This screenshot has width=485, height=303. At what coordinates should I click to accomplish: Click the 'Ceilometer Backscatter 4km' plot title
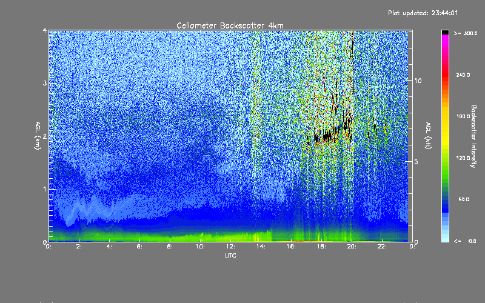pyautogui.click(x=230, y=25)
